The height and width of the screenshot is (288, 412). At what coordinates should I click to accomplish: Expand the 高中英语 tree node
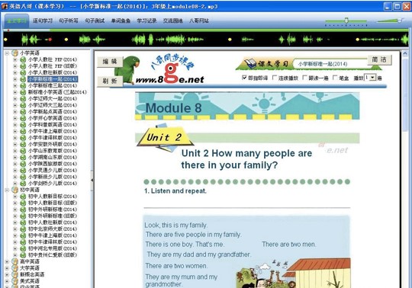point(7,261)
